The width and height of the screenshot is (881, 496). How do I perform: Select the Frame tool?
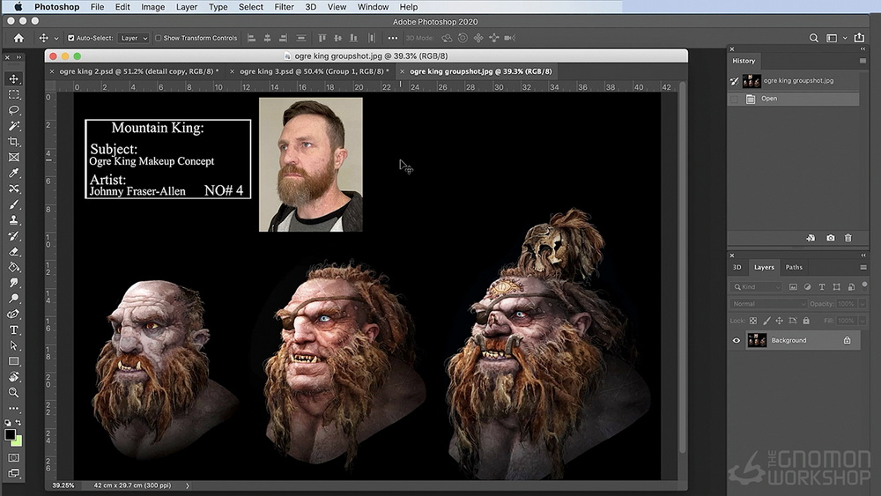click(14, 158)
